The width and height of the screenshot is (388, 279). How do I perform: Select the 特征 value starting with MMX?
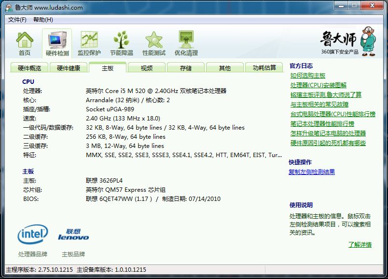(x=184, y=155)
